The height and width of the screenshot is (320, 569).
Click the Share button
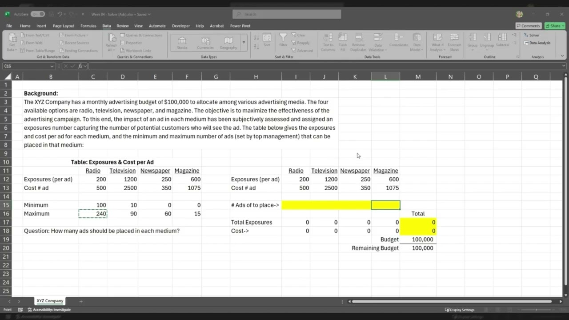tap(555, 26)
